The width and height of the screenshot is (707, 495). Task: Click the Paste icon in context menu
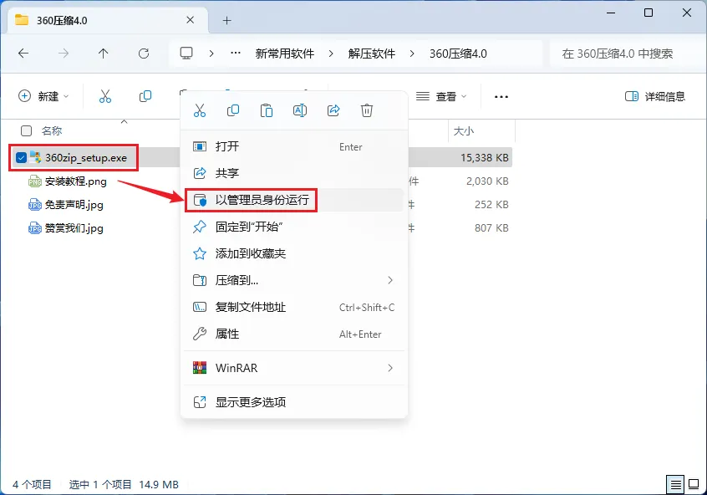click(x=267, y=110)
